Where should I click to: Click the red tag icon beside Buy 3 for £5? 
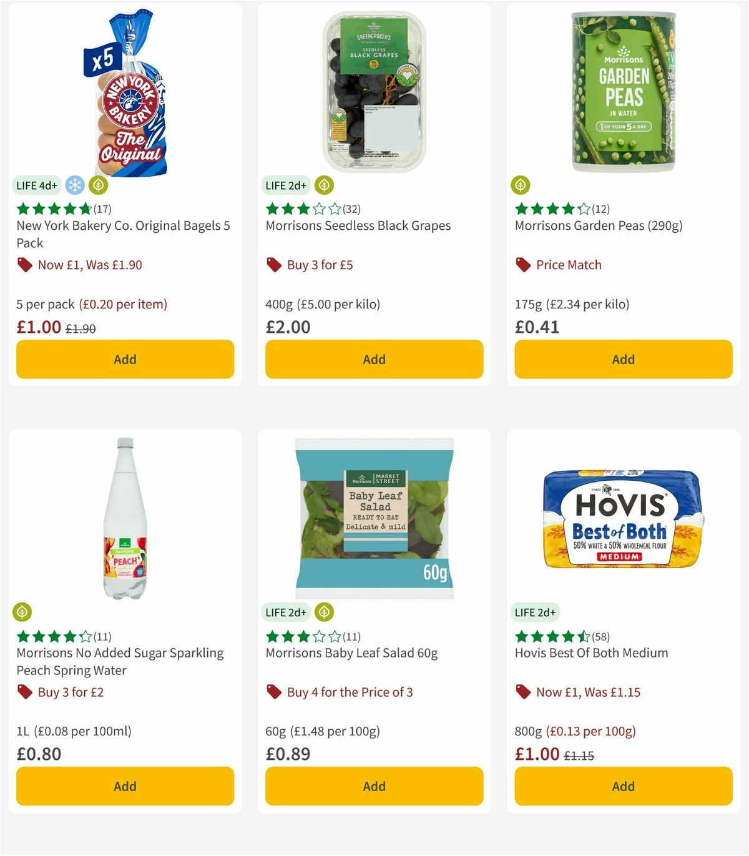[x=273, y=265]
